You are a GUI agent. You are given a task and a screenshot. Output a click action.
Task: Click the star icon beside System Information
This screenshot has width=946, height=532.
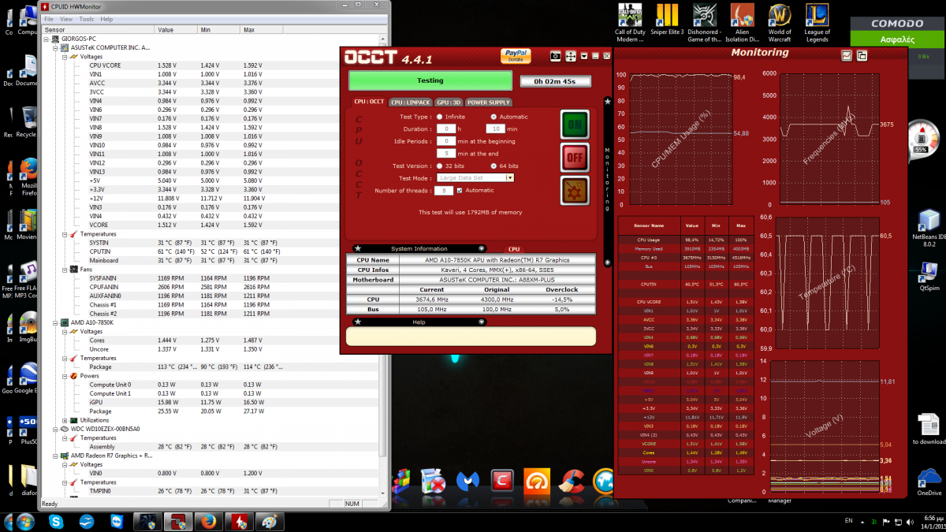point(357,248)
